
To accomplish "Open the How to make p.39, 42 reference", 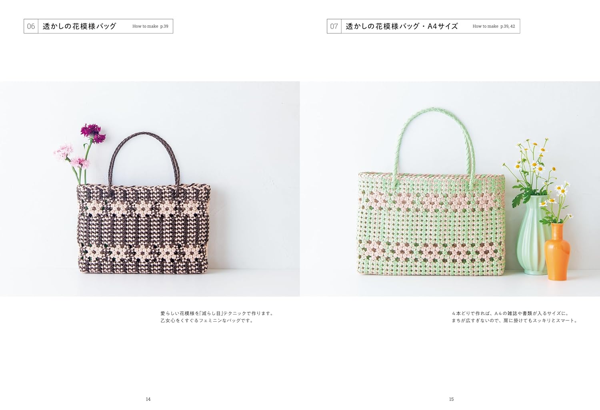I will 494,26.
